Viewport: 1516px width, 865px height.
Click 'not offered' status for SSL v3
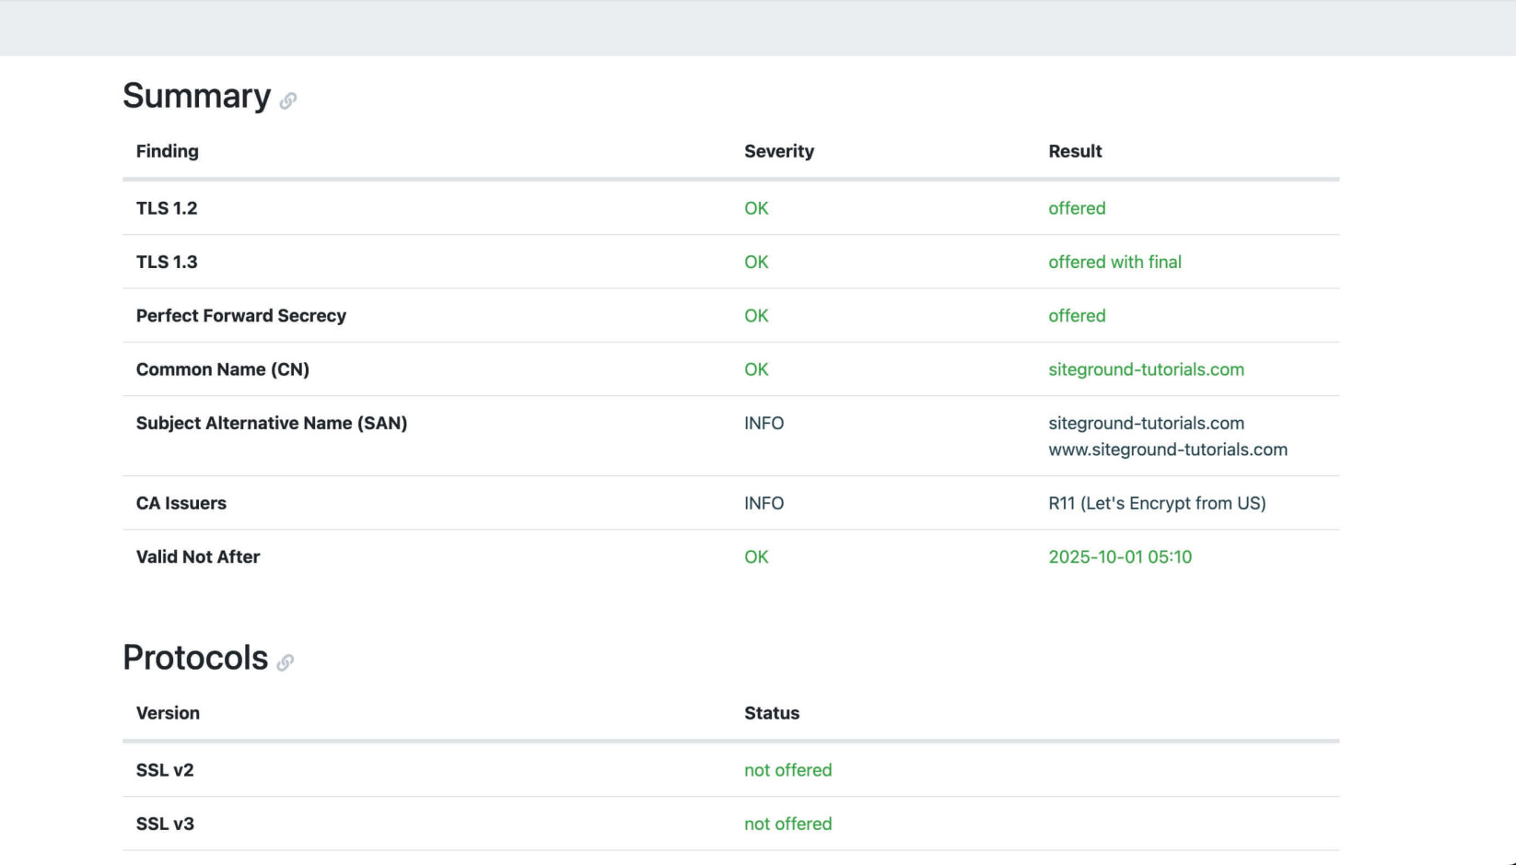[788, 824]
